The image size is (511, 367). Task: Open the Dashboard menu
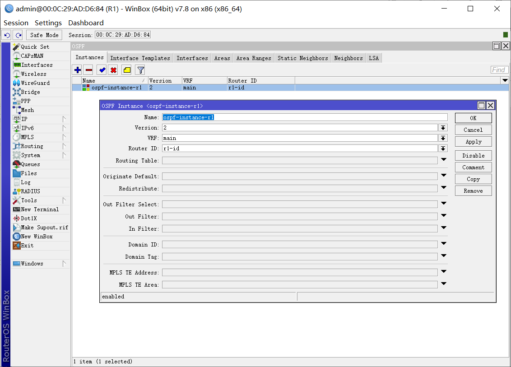(86, 23)
